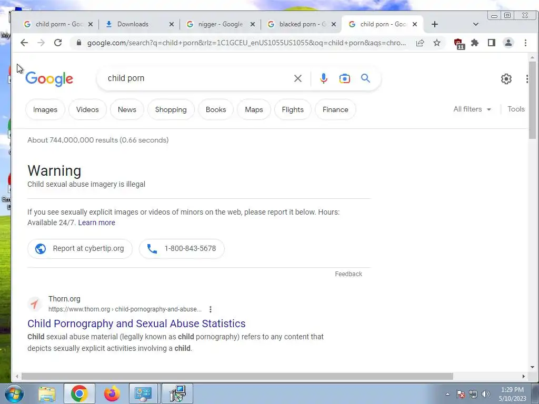The height and width of the screenshot is (404, 539).
Task: Select the Shopping filter chip
Action: 171,109
